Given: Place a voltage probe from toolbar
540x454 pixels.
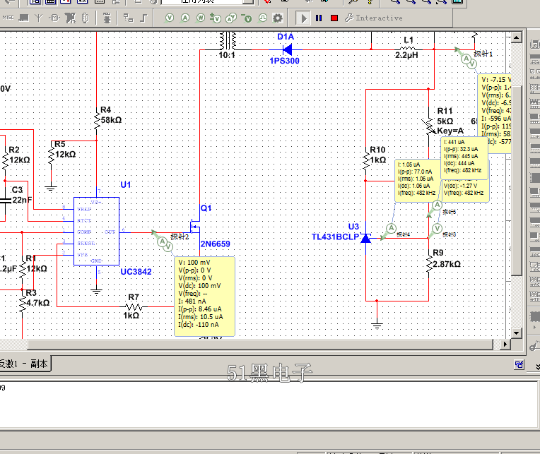Looking at the screenshot, I should tap(169, 18).
